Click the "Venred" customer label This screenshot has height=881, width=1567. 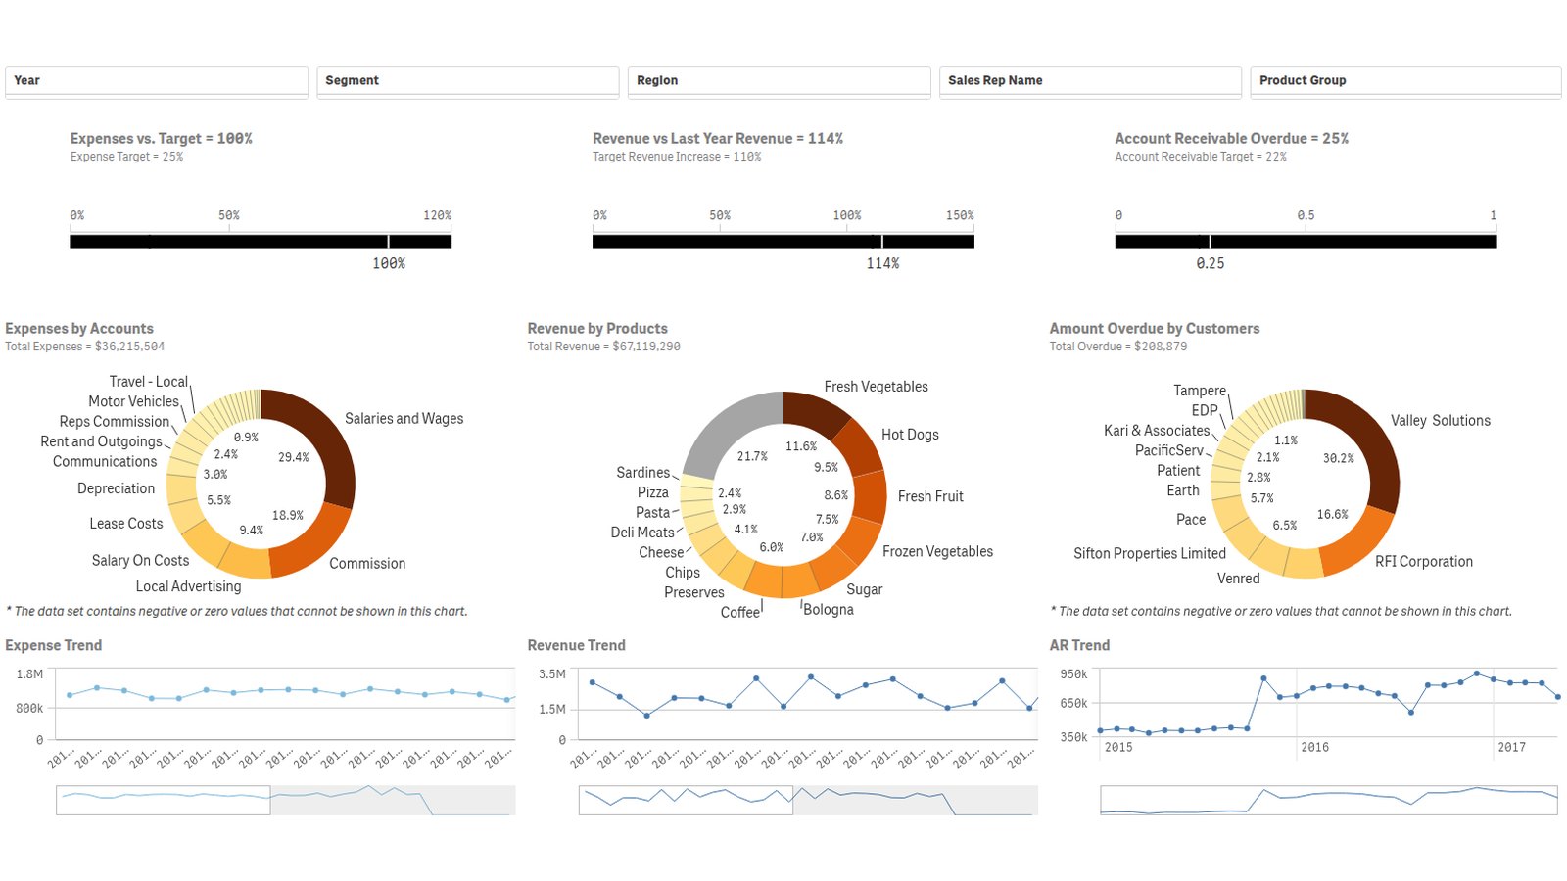(1239, 579)
